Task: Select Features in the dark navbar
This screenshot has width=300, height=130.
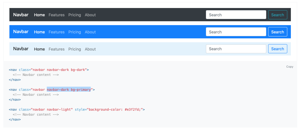Action: (x=57, y=15)
